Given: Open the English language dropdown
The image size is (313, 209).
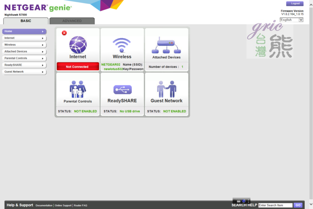Looking at the screenshot, I should coord(291,20).
